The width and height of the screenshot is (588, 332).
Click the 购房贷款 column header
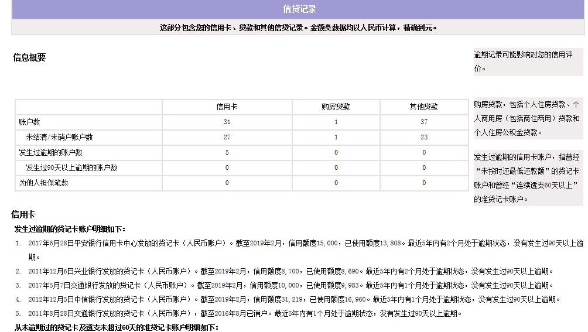point(336,107)
